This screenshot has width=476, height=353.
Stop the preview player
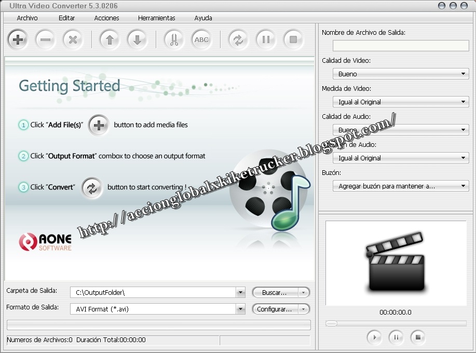418,337
